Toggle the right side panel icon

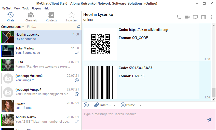click(x=204, y=17)
